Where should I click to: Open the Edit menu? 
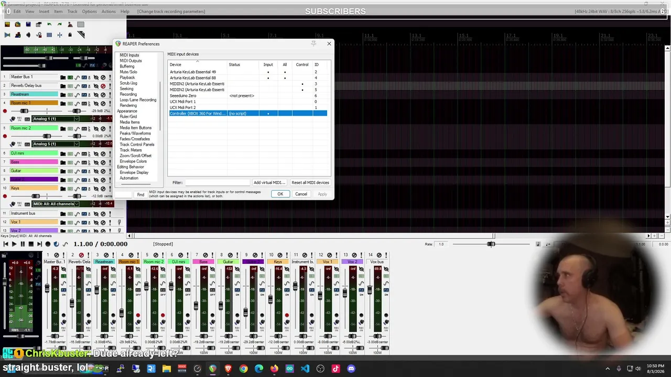[17, 12]
